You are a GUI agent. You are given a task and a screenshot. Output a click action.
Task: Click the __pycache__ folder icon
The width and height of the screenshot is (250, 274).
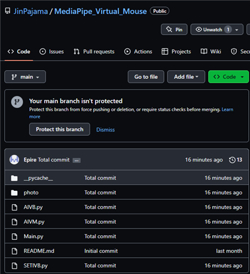click(14, 178)
